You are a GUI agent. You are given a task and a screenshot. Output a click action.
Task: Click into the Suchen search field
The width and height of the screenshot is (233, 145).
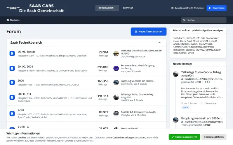[x=204, y=20]
